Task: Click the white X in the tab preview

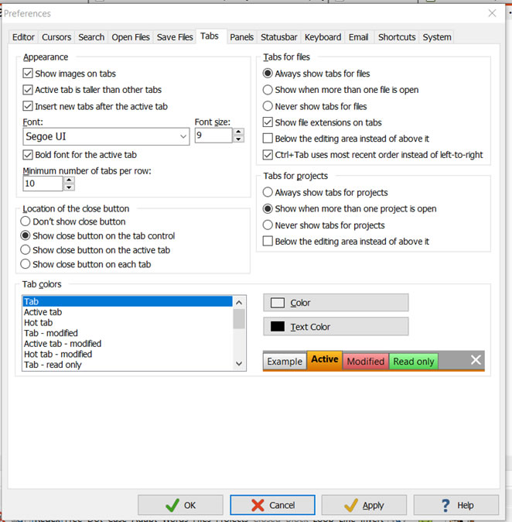Action: [x=476, y=359]
